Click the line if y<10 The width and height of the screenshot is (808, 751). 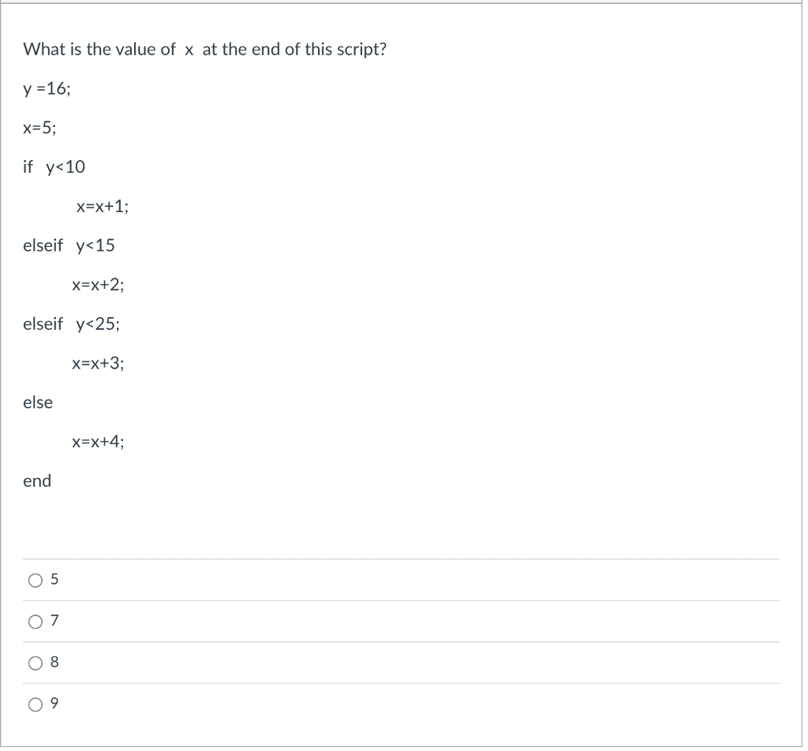(55, 166)
